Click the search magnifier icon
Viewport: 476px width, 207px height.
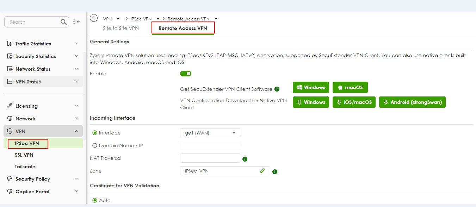63,22
